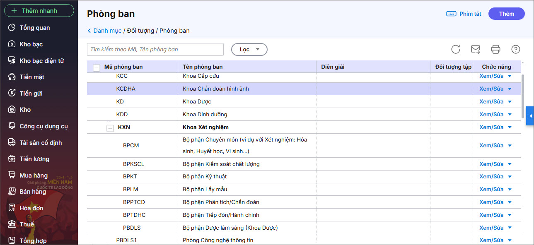Click Xem/Sửa for Khoa Dược row

pyautogui.click(x=491, y=102)
